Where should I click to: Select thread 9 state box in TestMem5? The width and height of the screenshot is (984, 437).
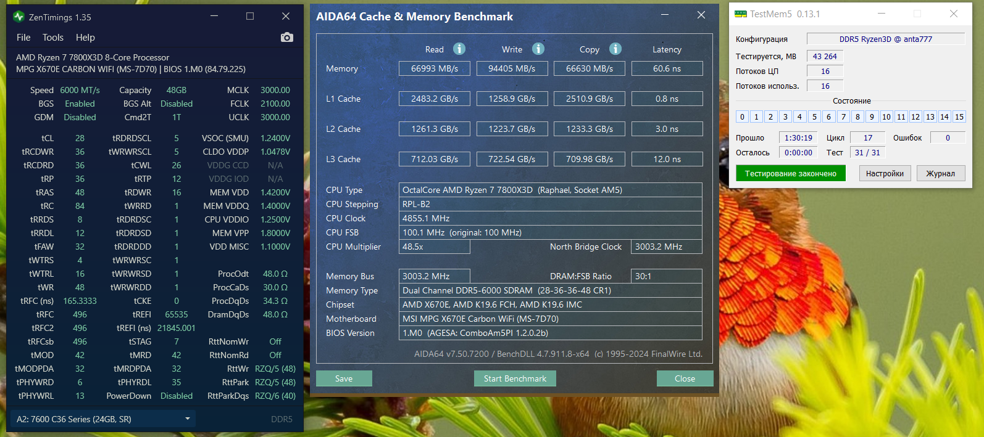872,116
